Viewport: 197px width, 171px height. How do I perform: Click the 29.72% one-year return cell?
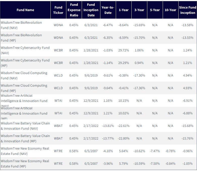(124, 50)
